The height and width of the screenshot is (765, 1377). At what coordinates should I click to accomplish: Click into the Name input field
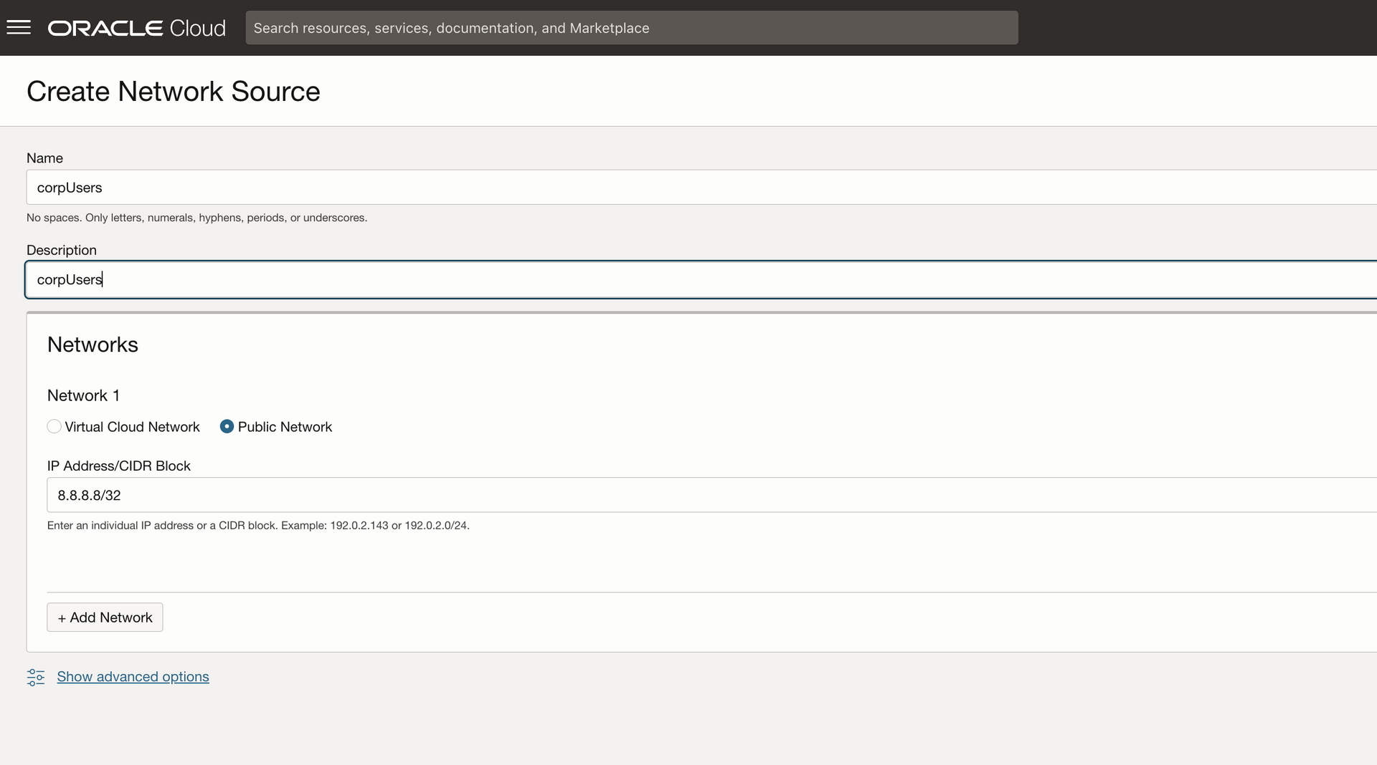[x=701, y=188]
